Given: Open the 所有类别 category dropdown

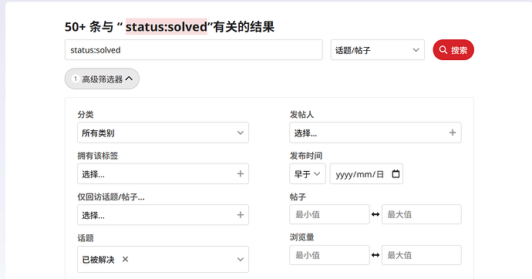Looking at the screenshot, I should 163,133.
